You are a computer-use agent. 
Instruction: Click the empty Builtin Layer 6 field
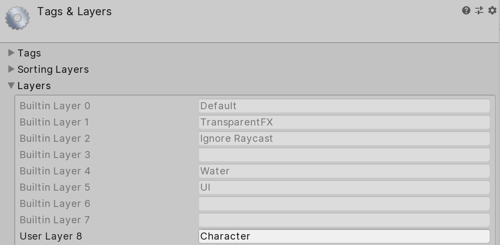pyautogui.click(x=344, y=204)
